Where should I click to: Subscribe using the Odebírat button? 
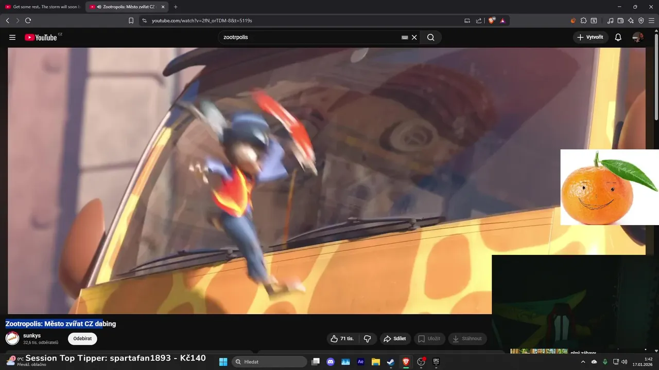click(82, 339)
